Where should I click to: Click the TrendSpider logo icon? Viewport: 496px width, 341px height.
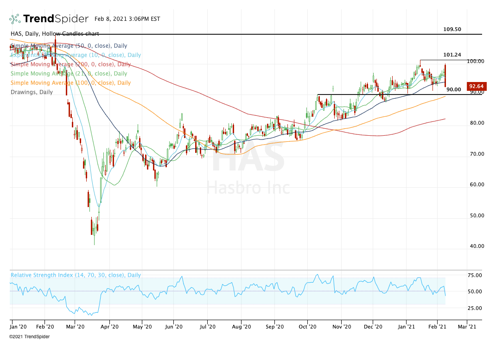15,19
